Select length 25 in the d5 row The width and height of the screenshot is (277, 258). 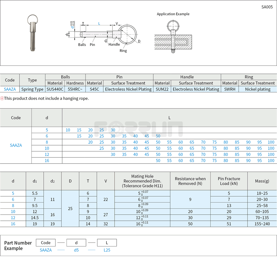tap(101, 130)
